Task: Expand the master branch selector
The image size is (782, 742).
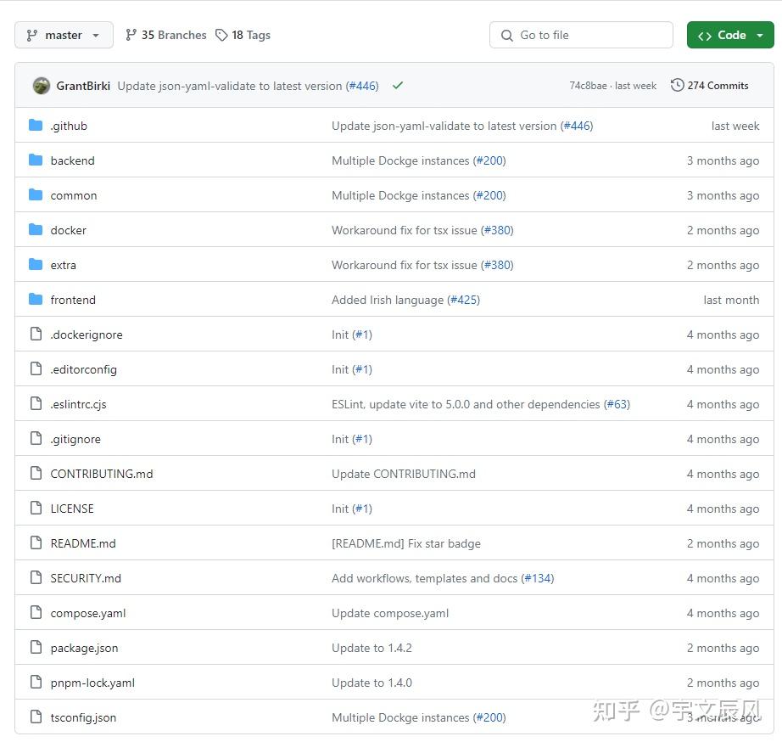Action: (64, 35)
